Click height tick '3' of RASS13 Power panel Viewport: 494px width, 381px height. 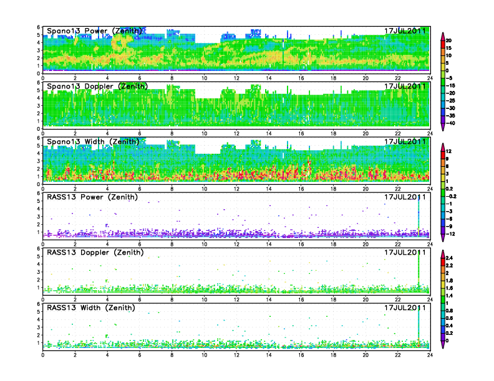pos(39,217)
